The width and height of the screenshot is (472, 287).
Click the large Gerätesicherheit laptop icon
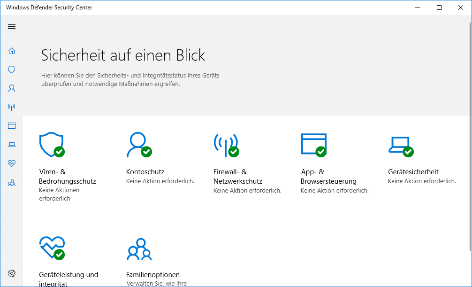[x=401, y=146]
